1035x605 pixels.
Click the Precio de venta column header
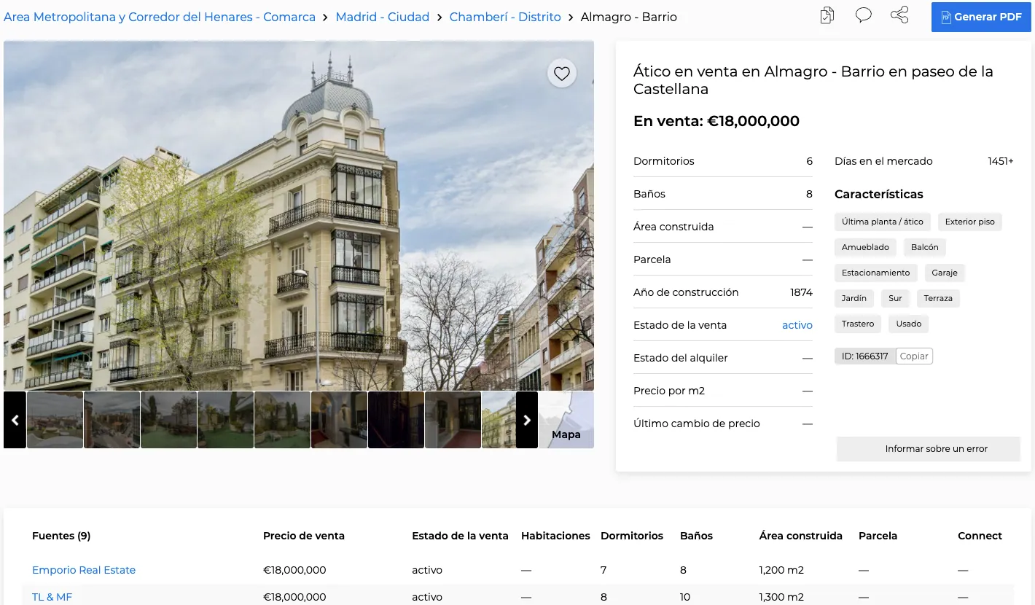(x=304, y=536)
